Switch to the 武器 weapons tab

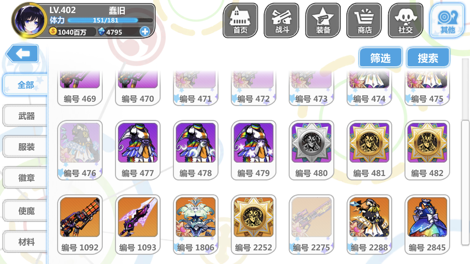(x=25, y=116)
